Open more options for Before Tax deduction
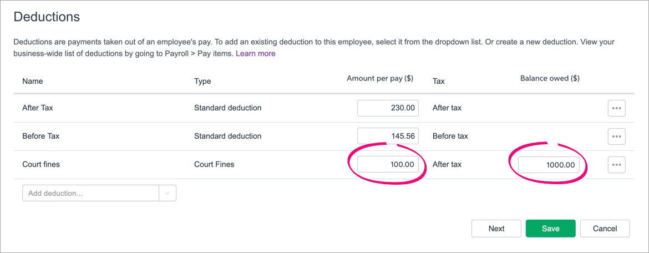Screen dimensions: 649x253 (616, 136)
